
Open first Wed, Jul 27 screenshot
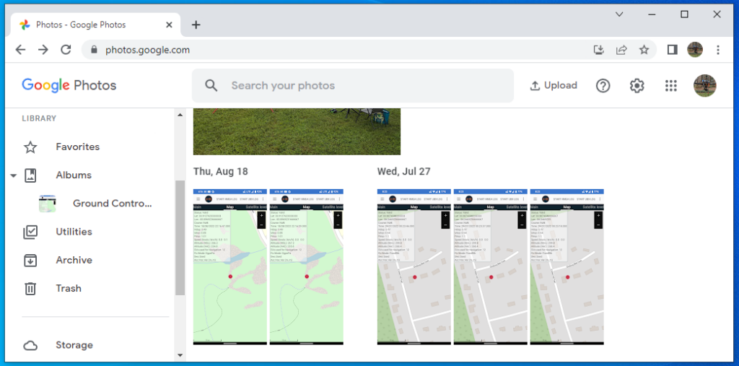414,267
